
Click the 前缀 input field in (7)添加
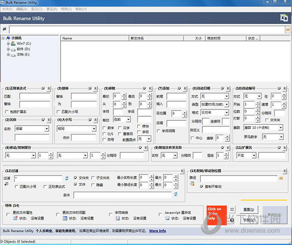coord(177,96)
